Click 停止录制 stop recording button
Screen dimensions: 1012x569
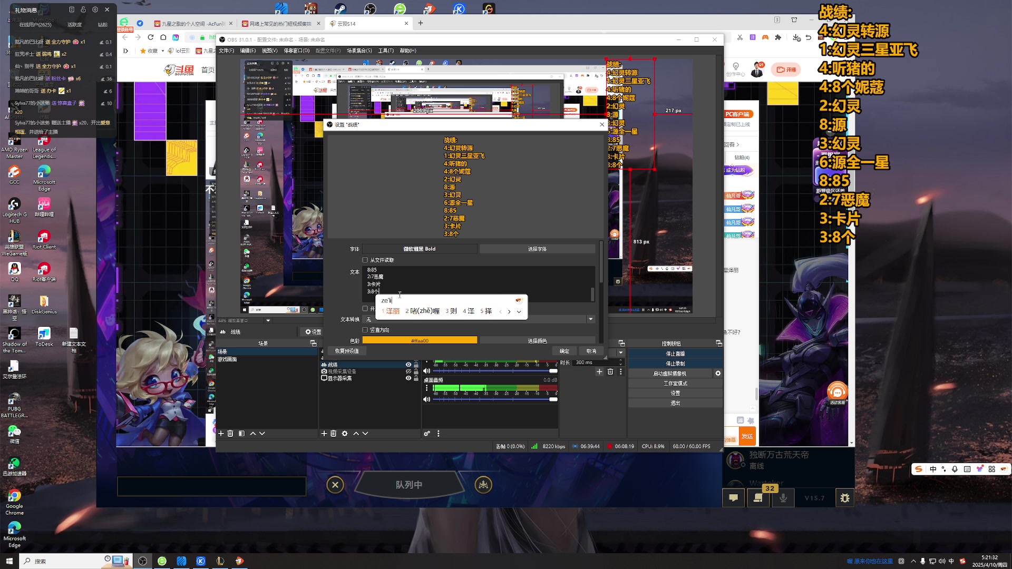pos(675,364)
